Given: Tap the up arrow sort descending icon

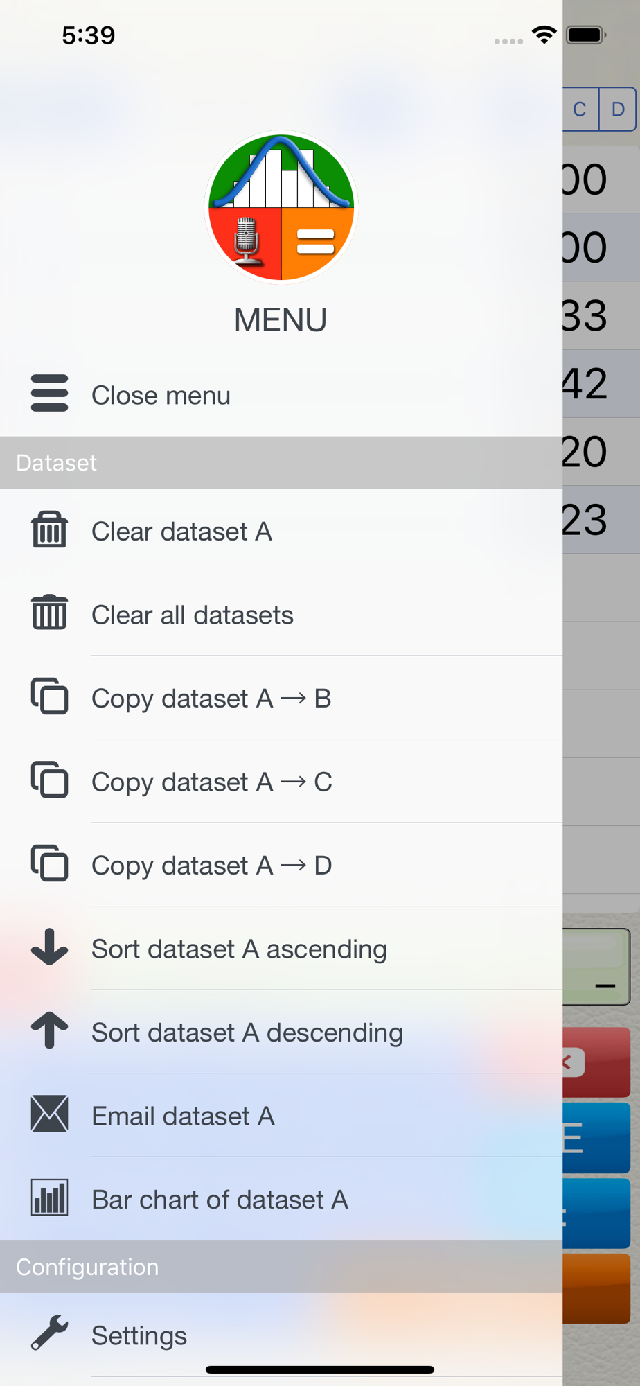Looking at the screenshot, I should pyautogui.click(x=49, y=1030).
